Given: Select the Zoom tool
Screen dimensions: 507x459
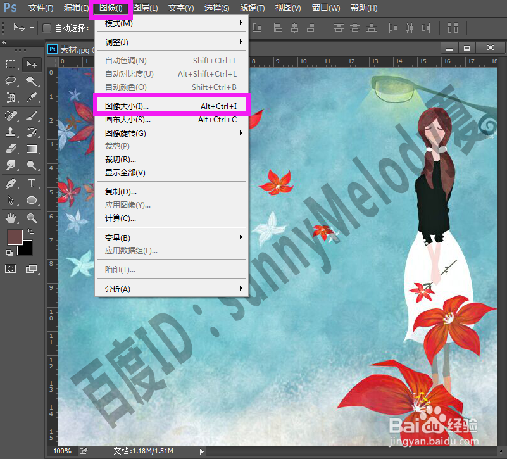Looking at the screenshot, I should pyautogui.click(x=32, y=218).
